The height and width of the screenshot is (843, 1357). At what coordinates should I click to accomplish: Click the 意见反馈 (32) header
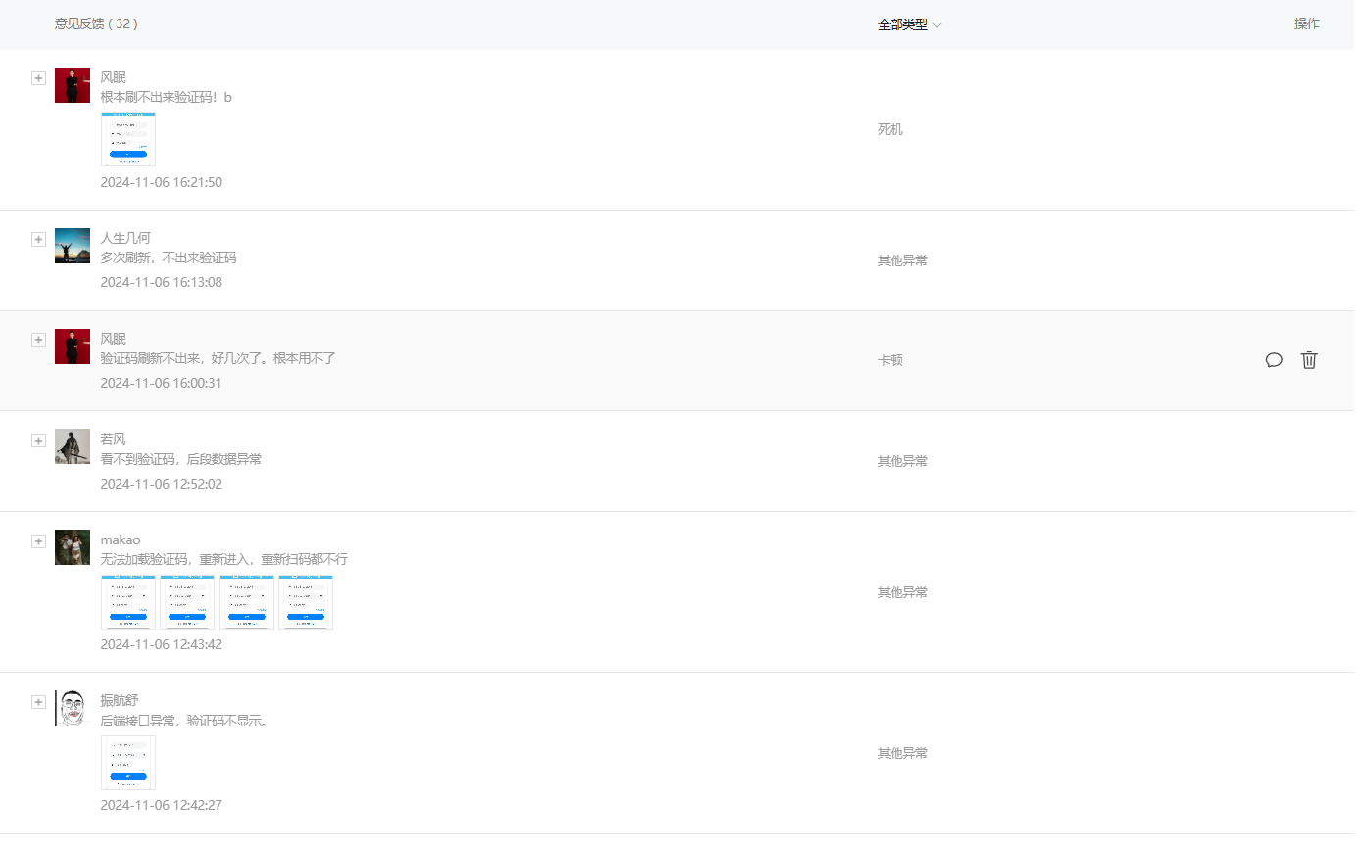click(x=96, y=24)
